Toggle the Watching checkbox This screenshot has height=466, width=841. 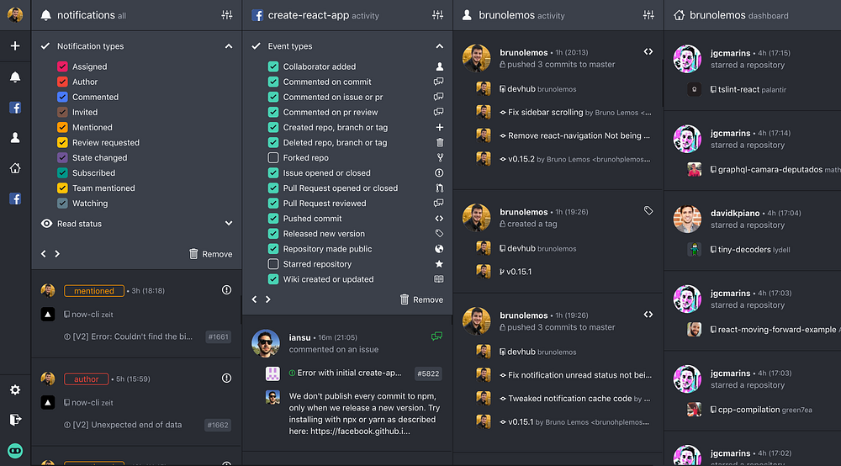point(62,204)
